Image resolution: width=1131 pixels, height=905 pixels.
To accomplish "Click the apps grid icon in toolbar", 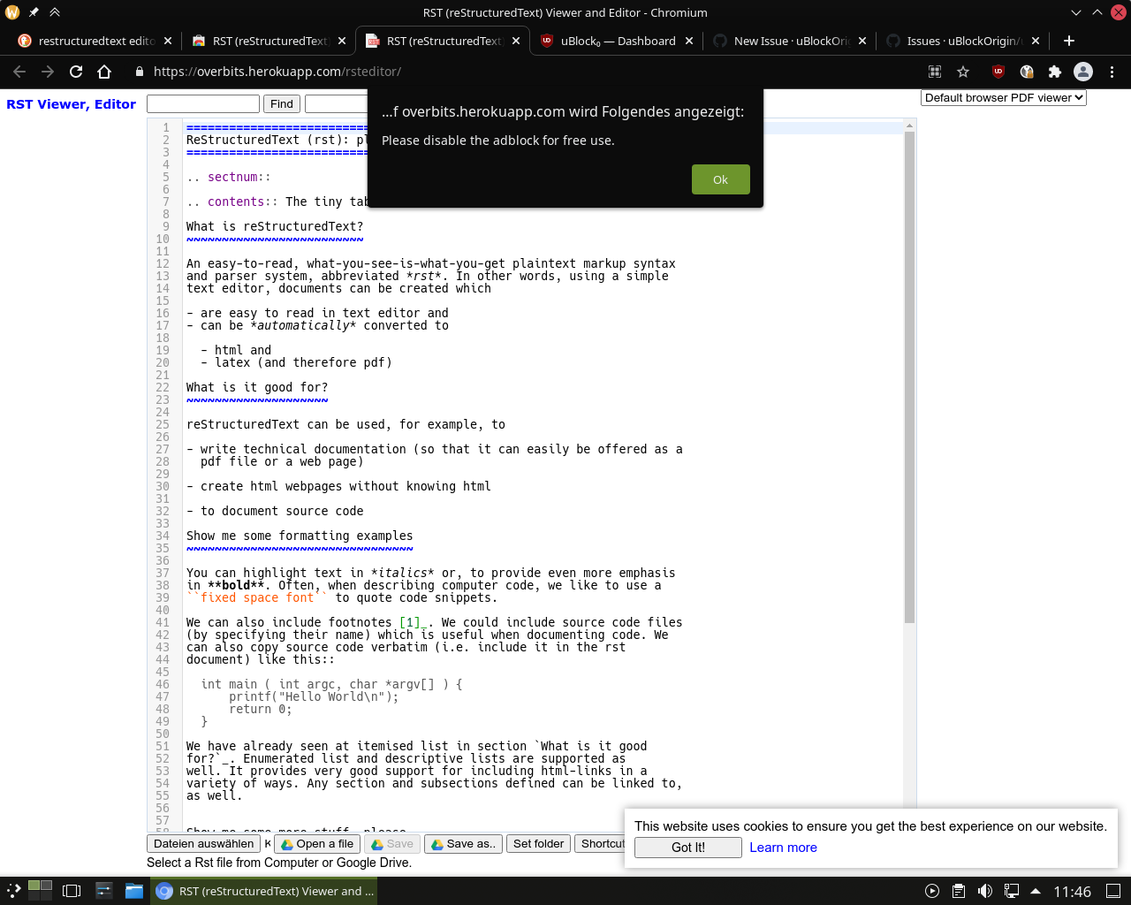I will point(934,72).
